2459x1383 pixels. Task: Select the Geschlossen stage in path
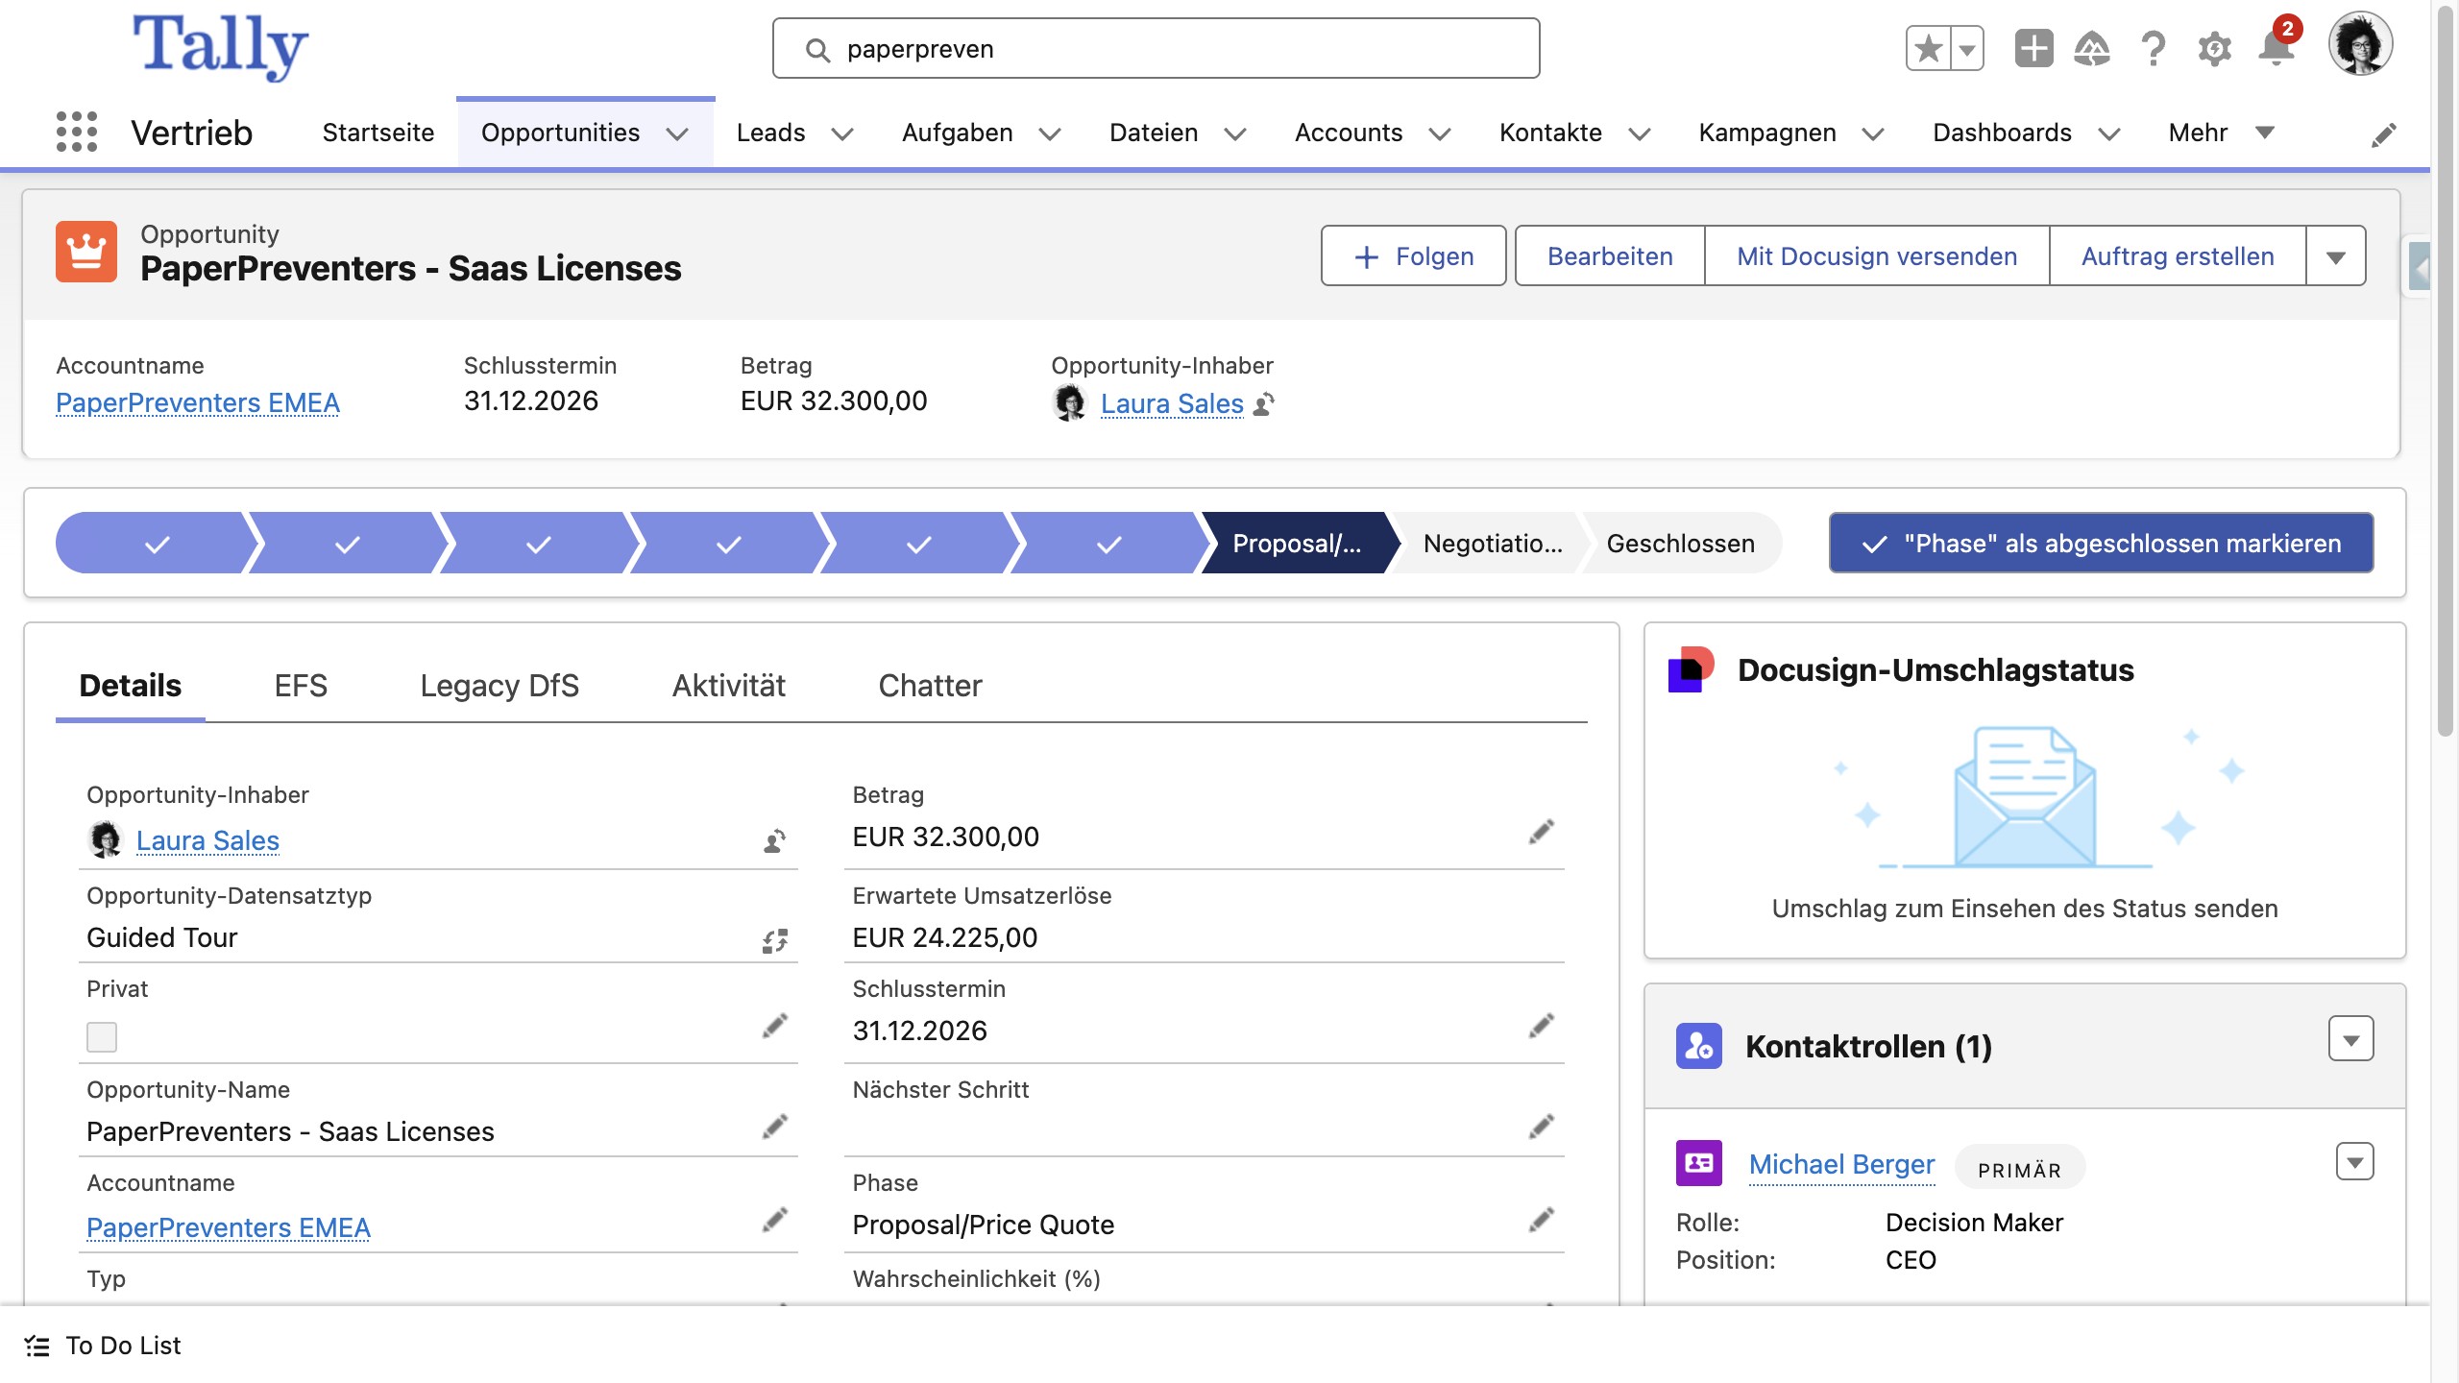(x=1680, y=544)
